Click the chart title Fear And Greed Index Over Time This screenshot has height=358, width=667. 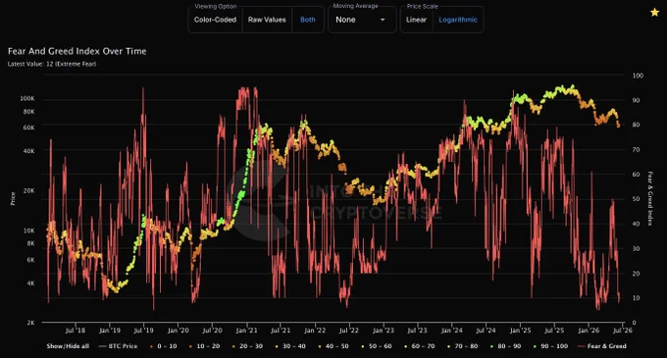point(77,51)
